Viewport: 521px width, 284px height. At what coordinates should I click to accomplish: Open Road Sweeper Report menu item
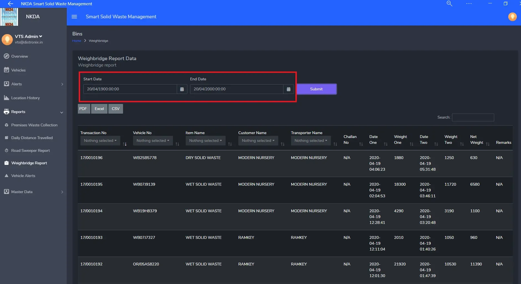coord(30,150)
